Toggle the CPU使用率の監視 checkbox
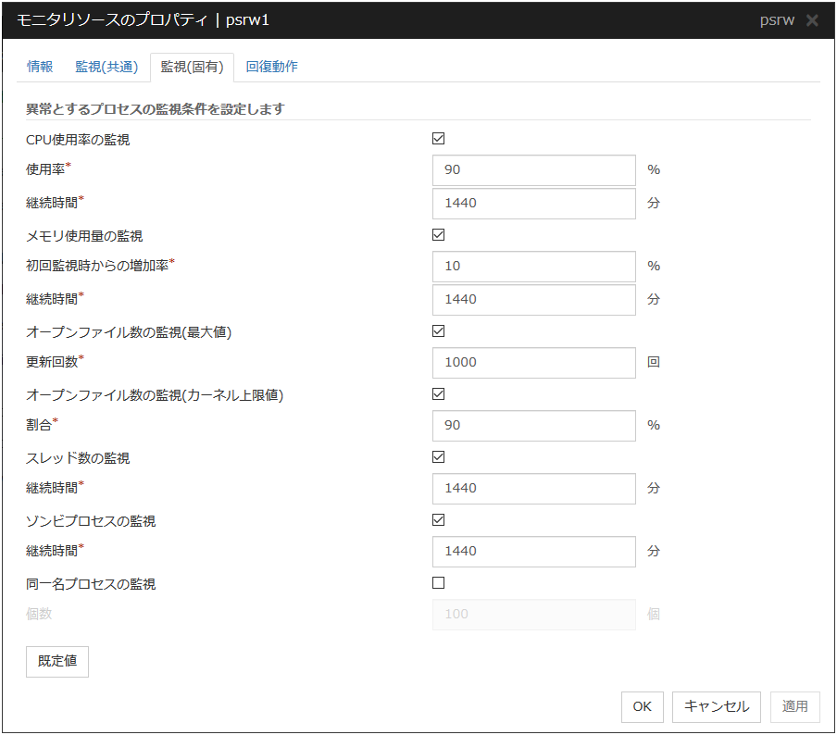Screen dimensions: 837x735 pyautogui.click(x=439, y=139)
